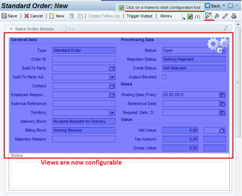Expand the Territory dropdown
242x196 pixels.
pos(112,112)
